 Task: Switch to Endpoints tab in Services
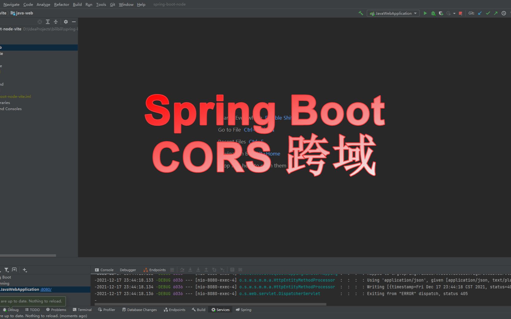(154, 270)
